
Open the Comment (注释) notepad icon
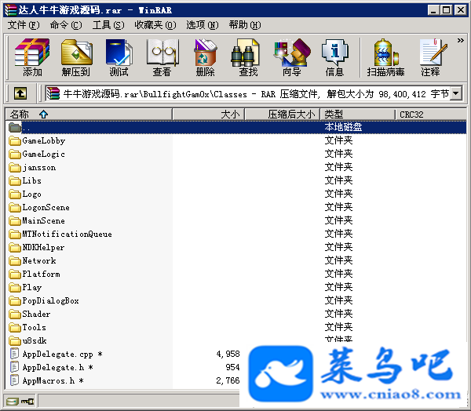(x=433, y=53)
